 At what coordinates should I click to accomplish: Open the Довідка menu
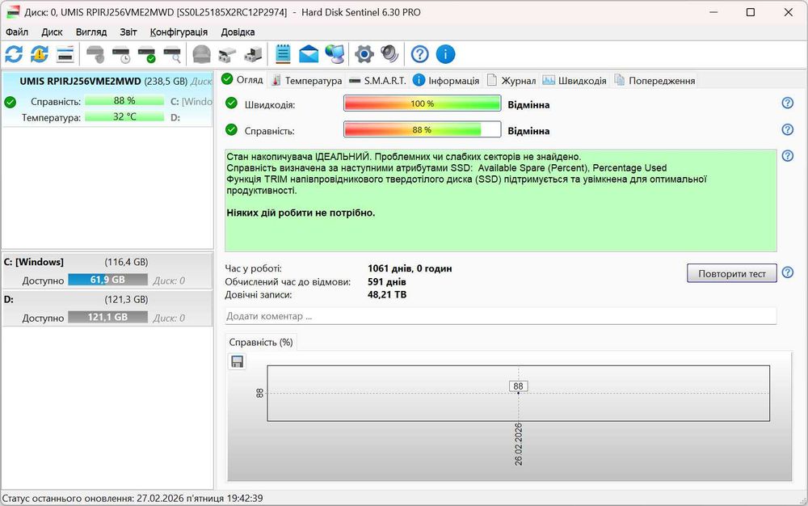(238, 32)
